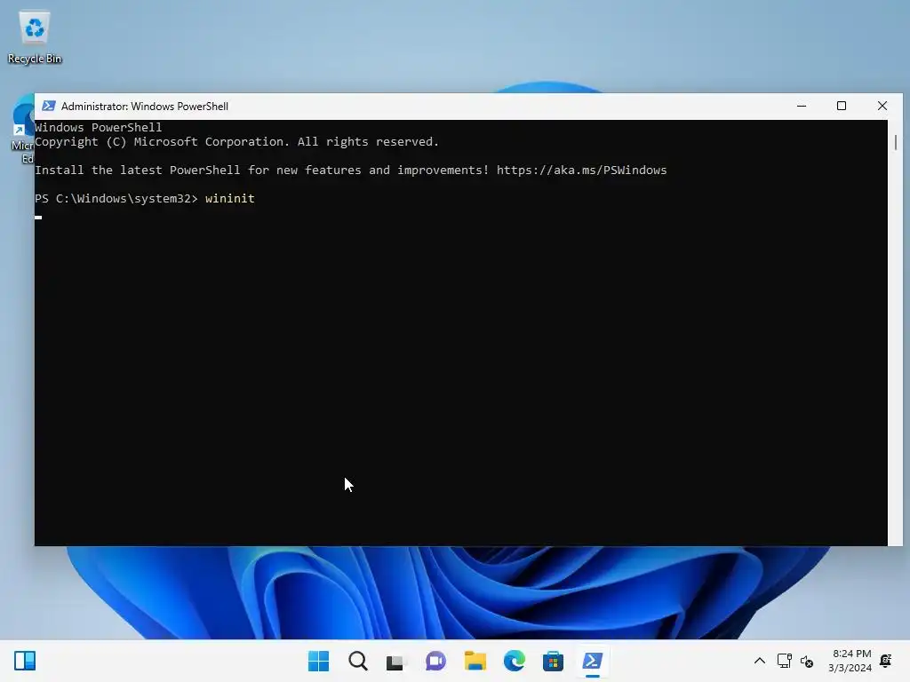Click 'Administrator: Windows PowerShell' title text

[x=145, y=107]
